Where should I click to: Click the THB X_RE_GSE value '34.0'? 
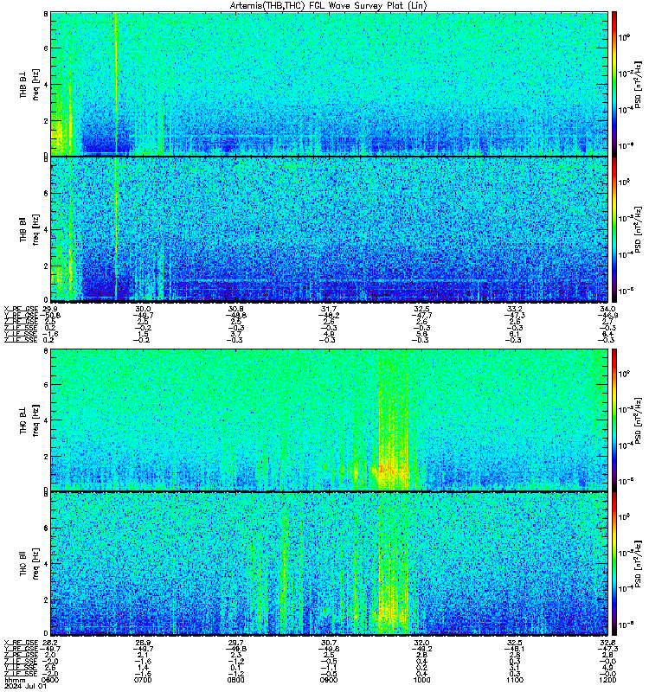click(607, 309)
